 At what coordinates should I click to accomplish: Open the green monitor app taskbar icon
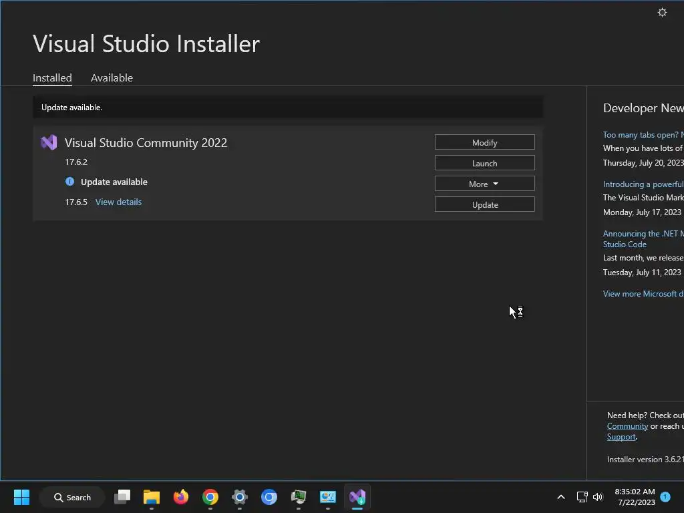pyautogui.click(x=299, y=497)
